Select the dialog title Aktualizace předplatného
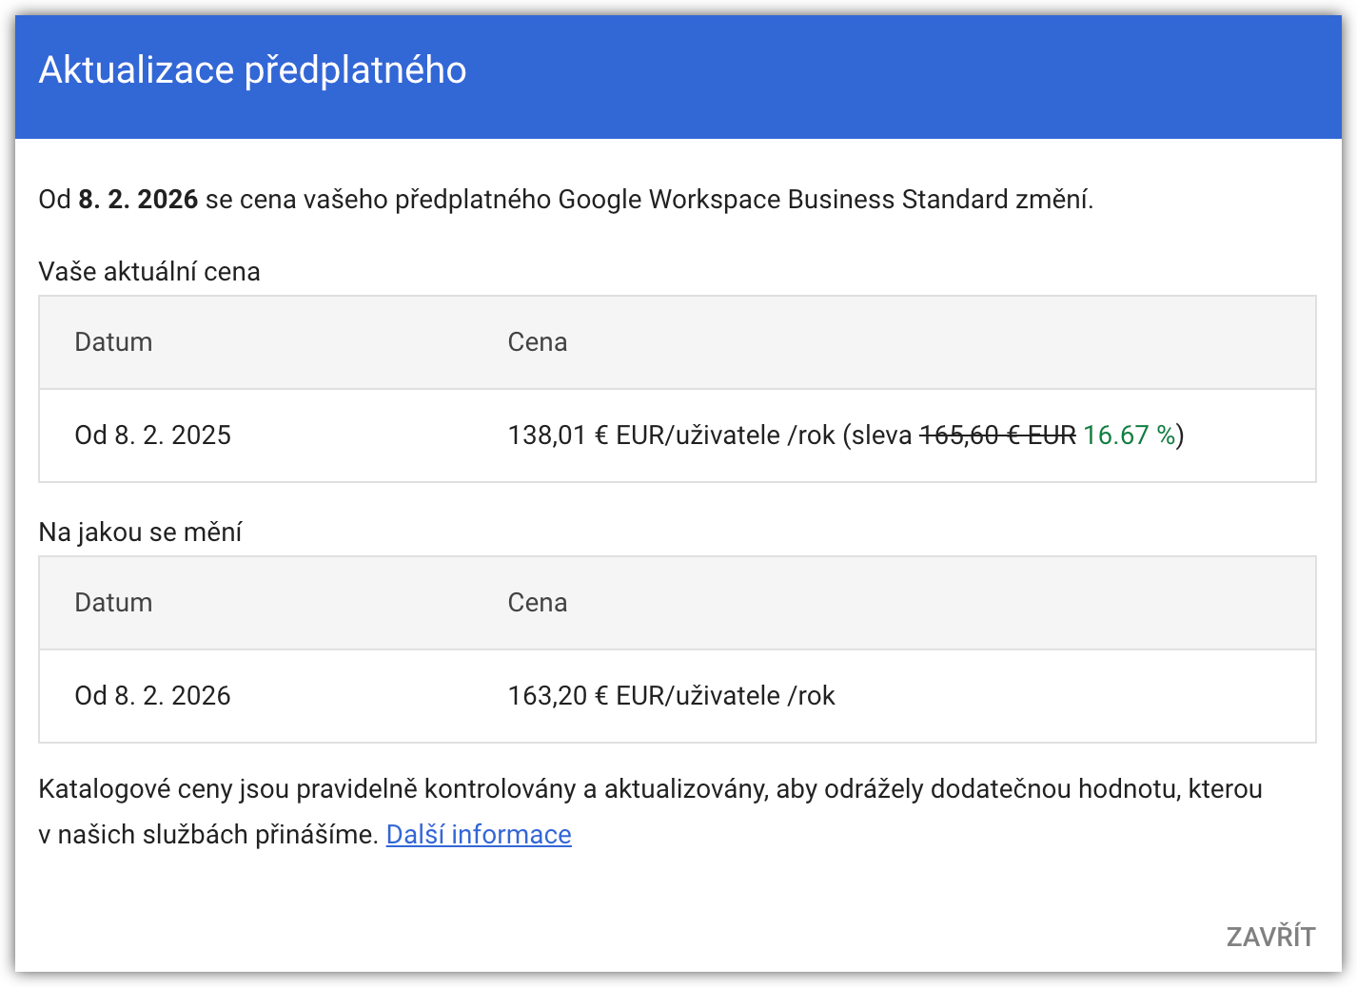The image size is (1357, 987). click(x=252, y=70)
